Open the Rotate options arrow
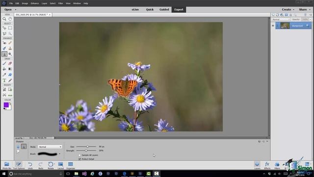The image size is (314, 177). coord(54,164)
